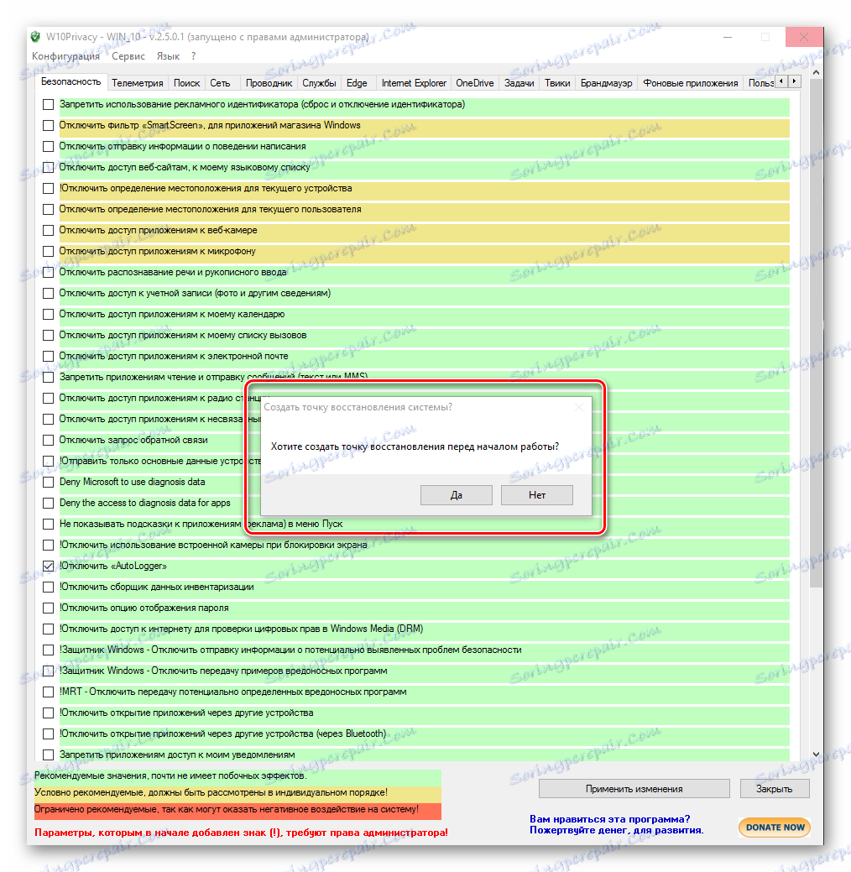The width and height of the screenshot is (851, 872).
Task: Uncheck the '!Отключить «AutoLogger»' option
Action: tap(48, 566)
